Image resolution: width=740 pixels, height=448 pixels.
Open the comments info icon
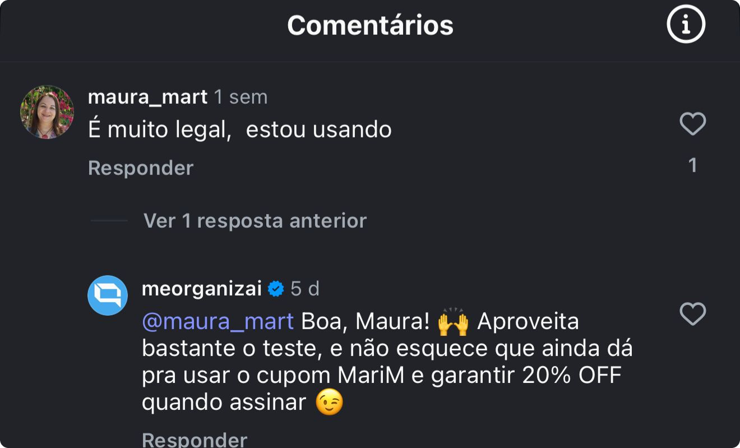tap(686, 24)
